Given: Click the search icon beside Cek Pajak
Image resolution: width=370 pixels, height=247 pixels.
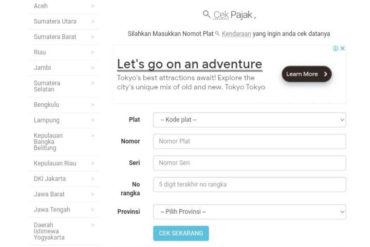Looking at the screenshot, I should (x=206, y=14).
